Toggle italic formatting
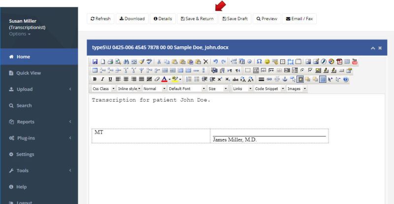The width and height of the screenshot is (394, 204). [x=102, y=79]
